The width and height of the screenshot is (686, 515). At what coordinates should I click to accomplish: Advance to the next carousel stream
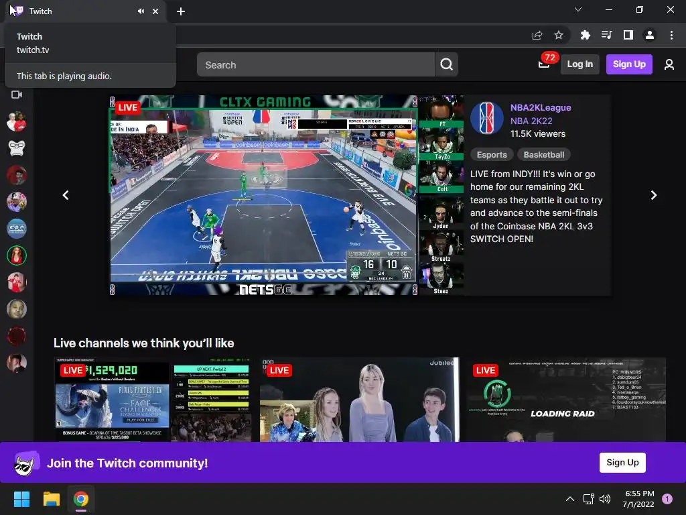coord(654,195)
